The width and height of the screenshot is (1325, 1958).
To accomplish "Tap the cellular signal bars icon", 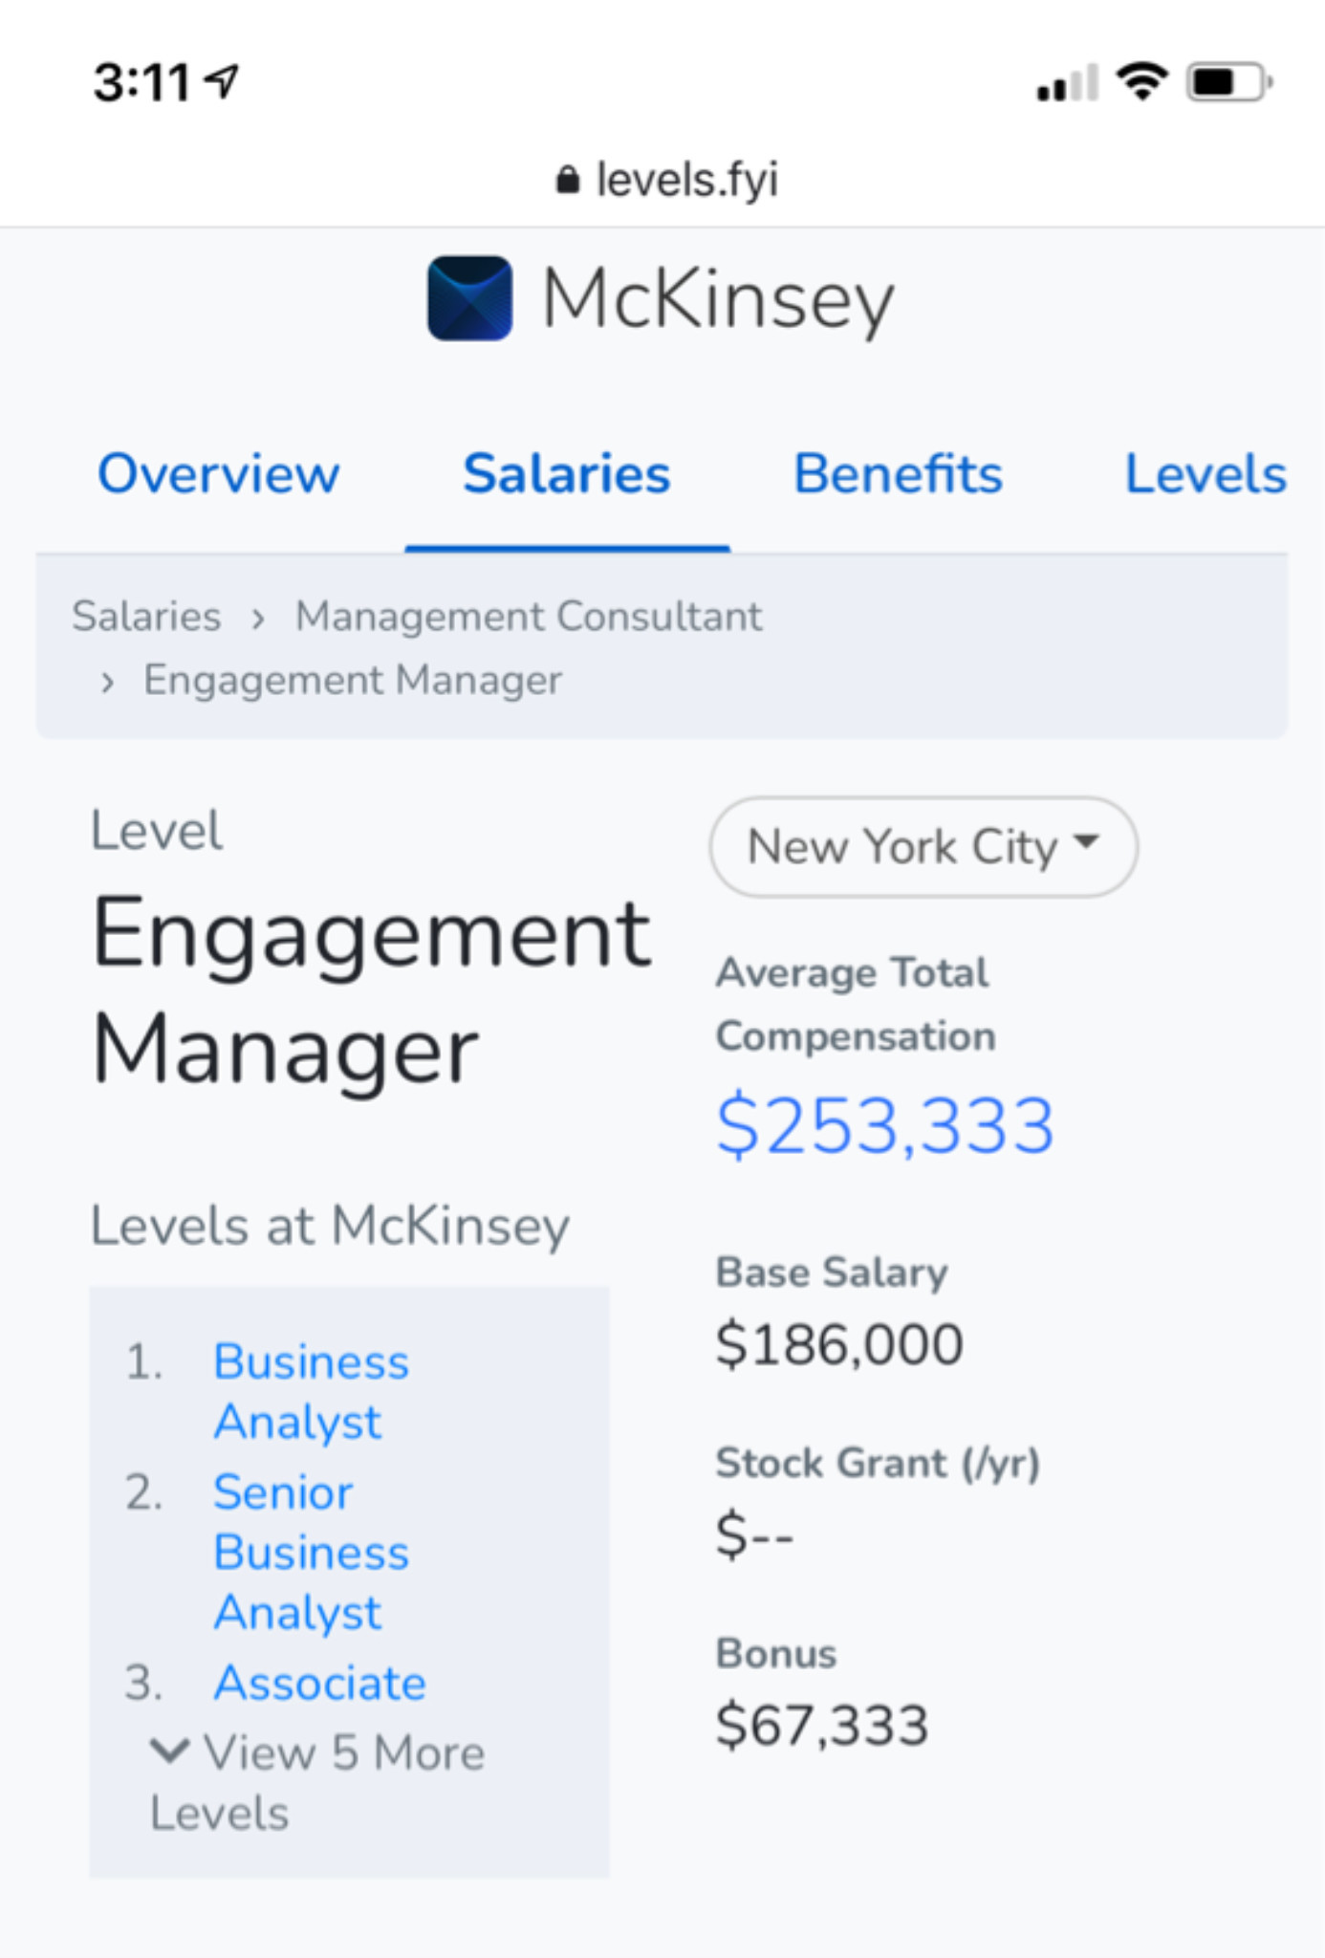I will coord(1067,83).
